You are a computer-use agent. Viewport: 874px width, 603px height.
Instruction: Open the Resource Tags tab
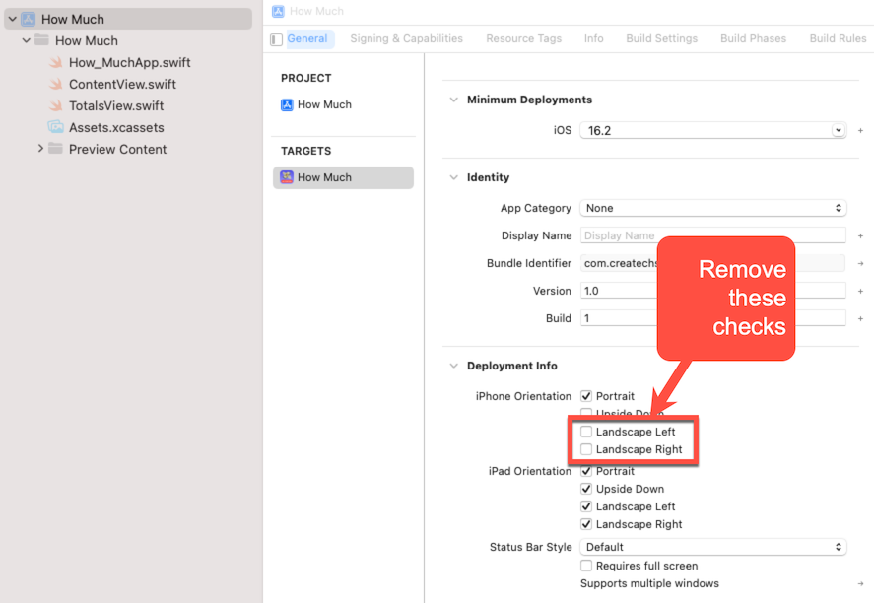pyautogui.click(x=523, y=39)
